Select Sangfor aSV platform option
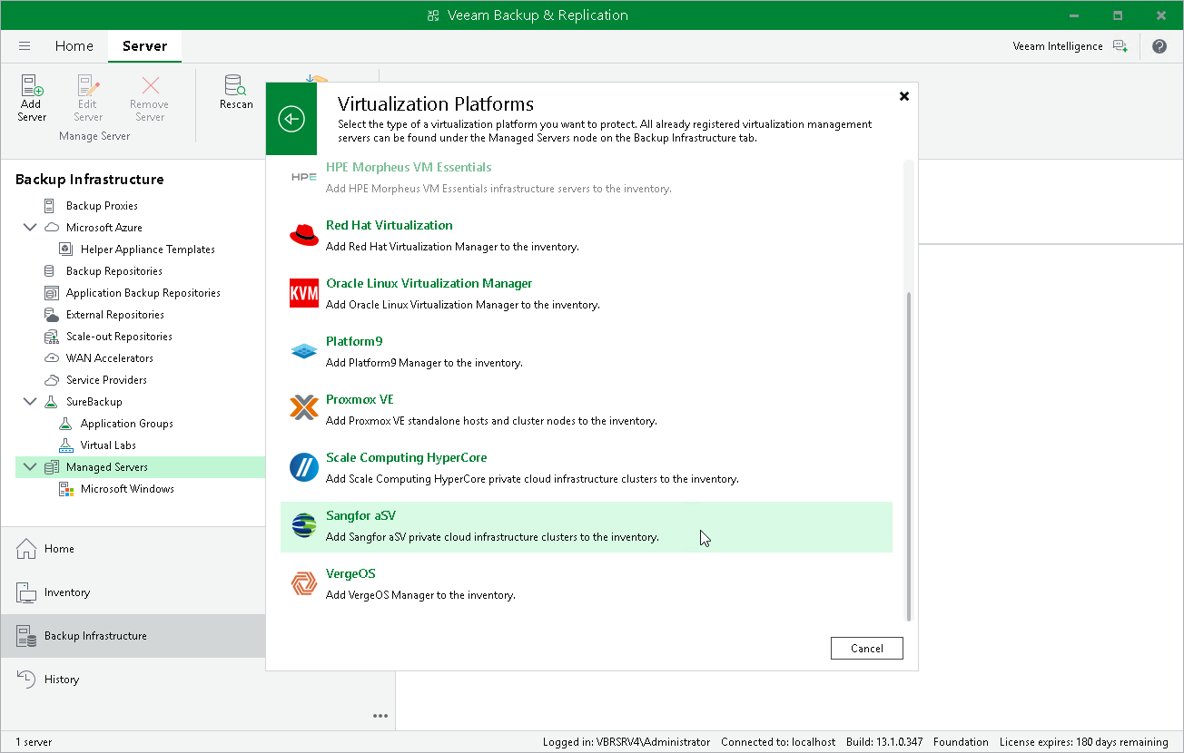The width and height of the screenshot is (1184, 753). coord(587,526)
